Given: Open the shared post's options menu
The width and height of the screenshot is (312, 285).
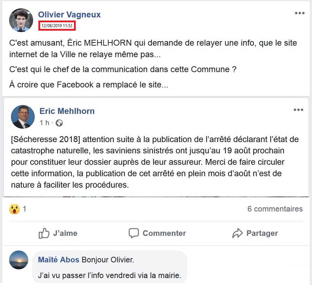Looking at the screenshot, I should point(299,109).
